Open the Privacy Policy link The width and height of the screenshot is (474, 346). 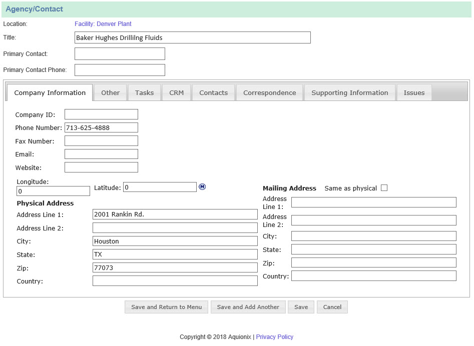pos(274,336)
